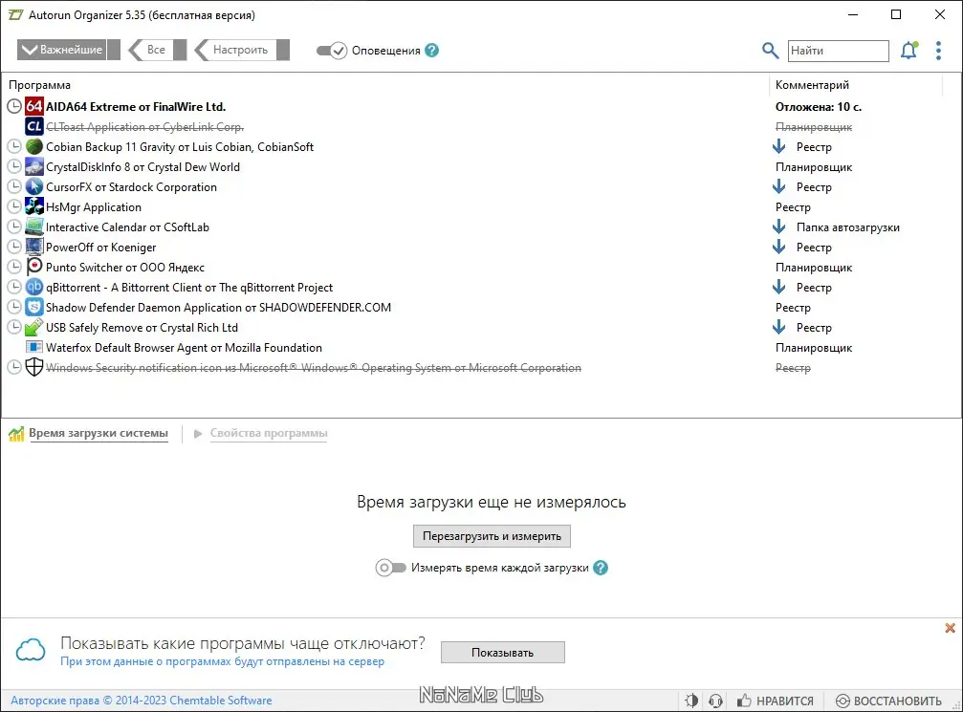This screenshot has width=963, height=712.
Task: Click the CrystalDiskInfo 8 icon
Action: (33, 166)
